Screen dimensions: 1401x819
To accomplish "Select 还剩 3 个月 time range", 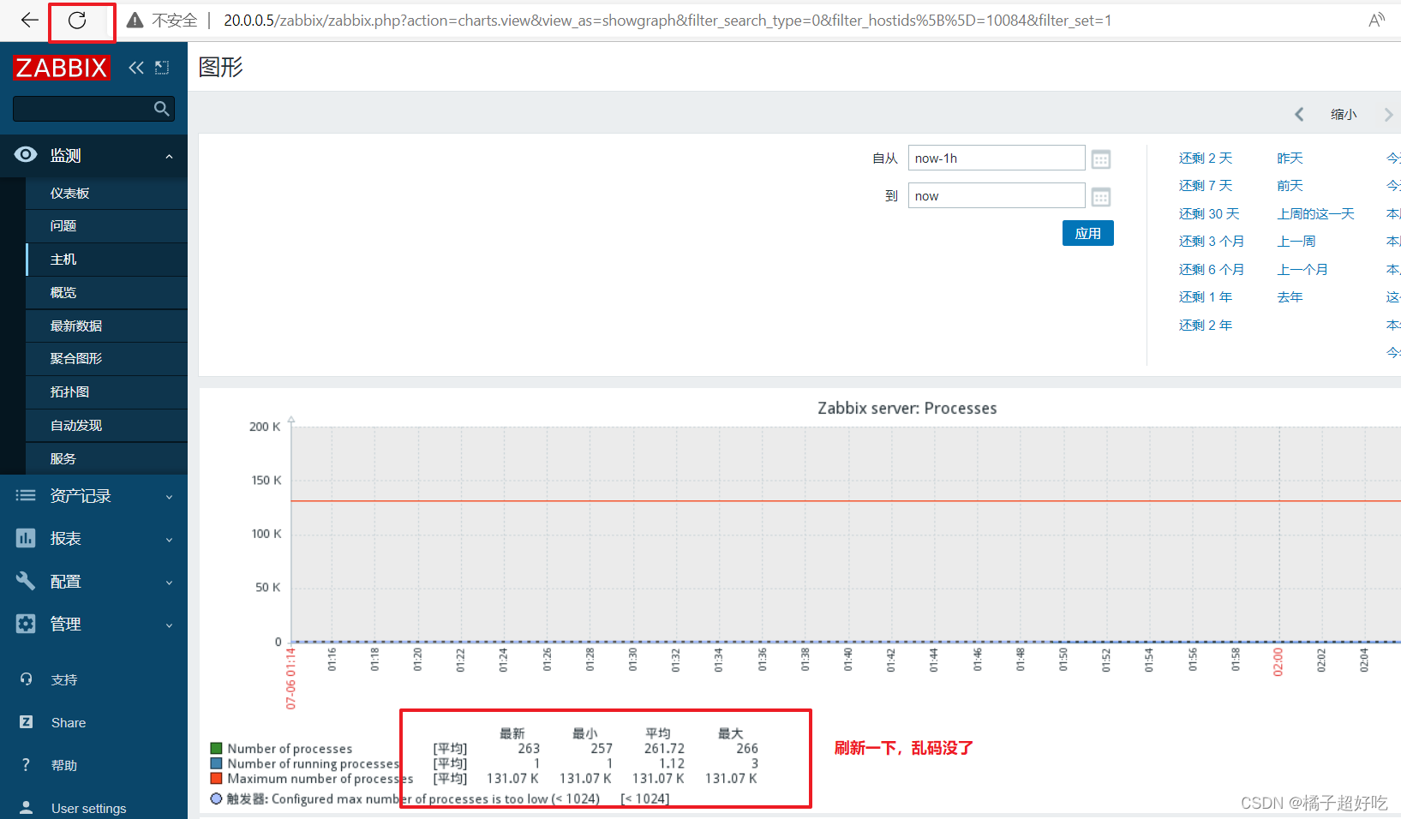I will pyautogui.click(x=1212, y=242).
